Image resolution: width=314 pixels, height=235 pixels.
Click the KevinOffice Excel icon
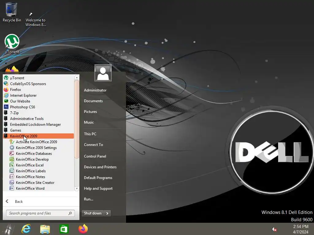point(12,165)
